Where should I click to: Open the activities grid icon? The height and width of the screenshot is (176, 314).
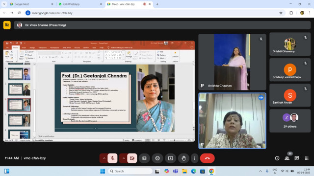click(307, 158)
